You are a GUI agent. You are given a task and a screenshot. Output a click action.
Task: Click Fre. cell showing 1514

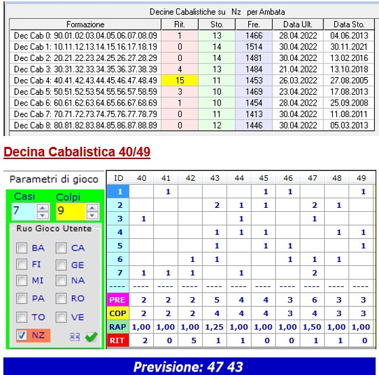tap(254, 47)
